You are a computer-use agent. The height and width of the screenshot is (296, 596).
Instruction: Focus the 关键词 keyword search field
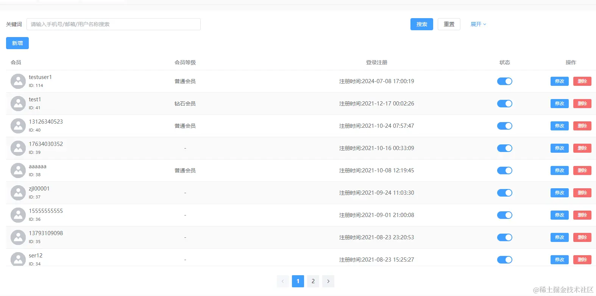[114, 24]
